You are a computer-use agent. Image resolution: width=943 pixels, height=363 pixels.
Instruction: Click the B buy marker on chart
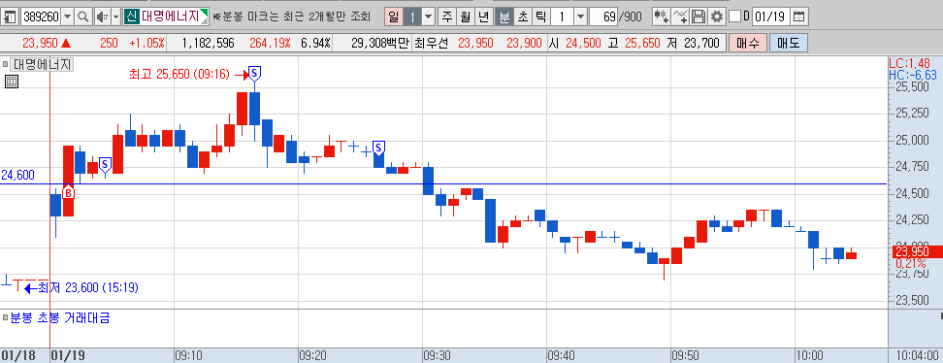point(69,192)
